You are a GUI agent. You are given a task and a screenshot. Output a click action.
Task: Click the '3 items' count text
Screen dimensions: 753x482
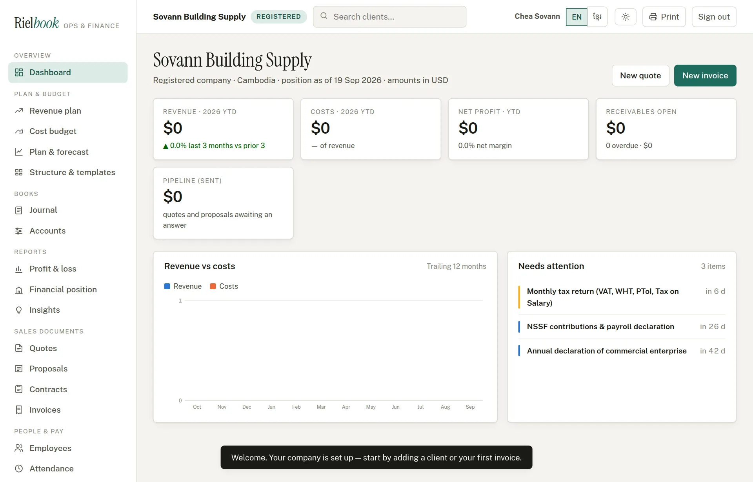[x=713, y=266]
